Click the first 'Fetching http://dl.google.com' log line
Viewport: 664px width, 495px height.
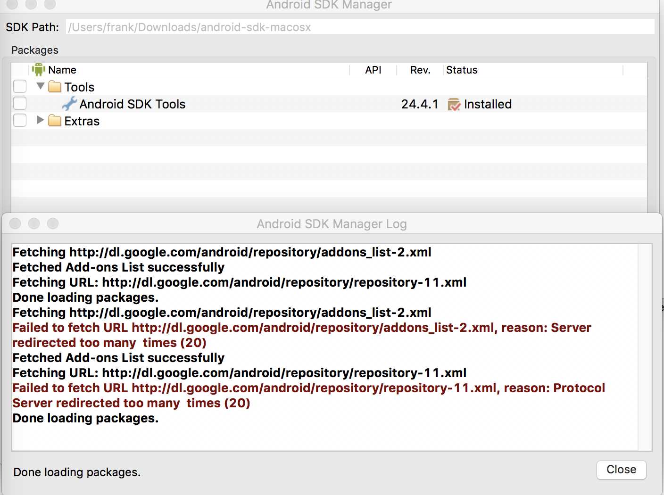(x=222, y=252)
